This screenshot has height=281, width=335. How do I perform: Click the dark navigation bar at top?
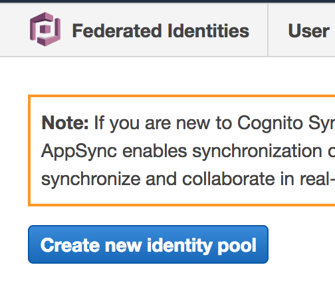click(x=167, y=1)
